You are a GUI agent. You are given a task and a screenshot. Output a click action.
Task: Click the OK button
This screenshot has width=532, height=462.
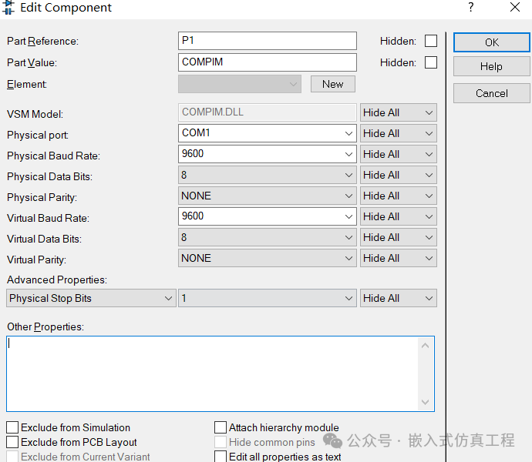[x=491, y=42]
